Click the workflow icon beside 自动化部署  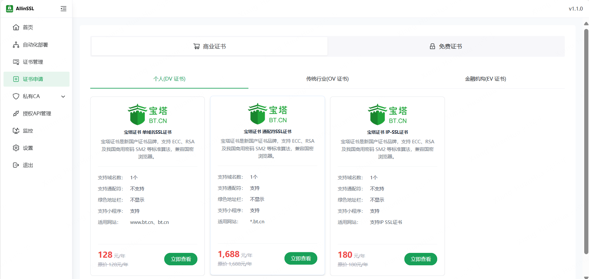tap(16, 45)
